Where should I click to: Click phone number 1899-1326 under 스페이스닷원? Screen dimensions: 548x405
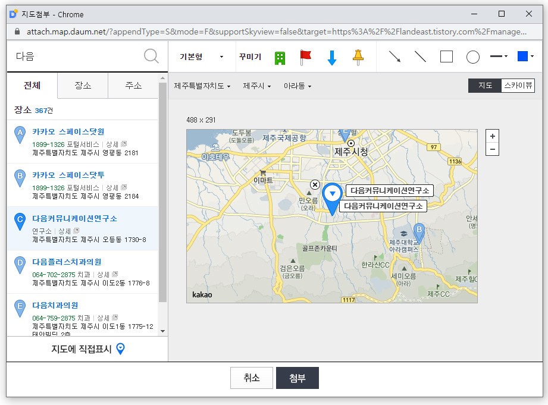[48, 145]
